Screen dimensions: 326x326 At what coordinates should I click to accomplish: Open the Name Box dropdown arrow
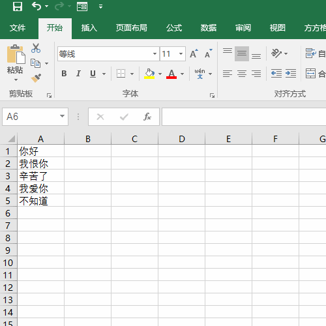[x=62, y=116]
